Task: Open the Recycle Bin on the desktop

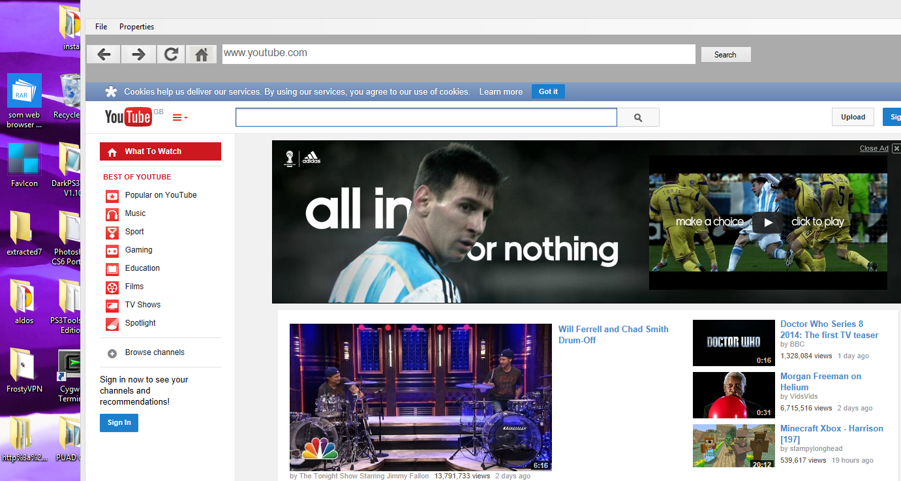Action: click(67, 97)
